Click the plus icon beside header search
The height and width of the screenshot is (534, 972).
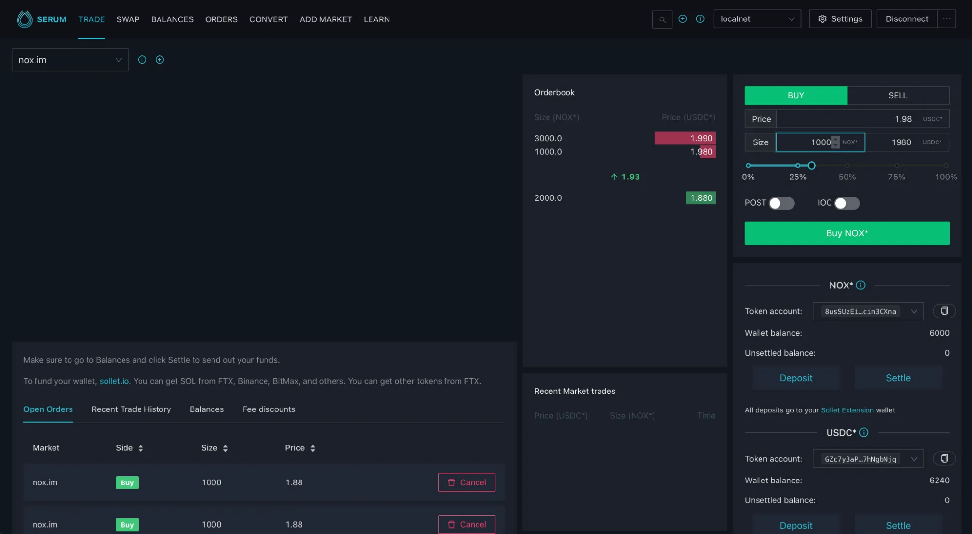coord(682,19)
